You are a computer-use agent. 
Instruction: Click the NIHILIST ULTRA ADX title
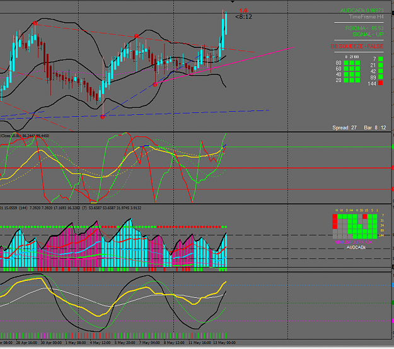point(354,242)
